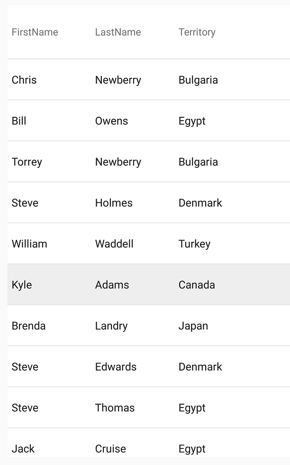Click Bulgaria in Chris Newberry's row

coord(198,80)
